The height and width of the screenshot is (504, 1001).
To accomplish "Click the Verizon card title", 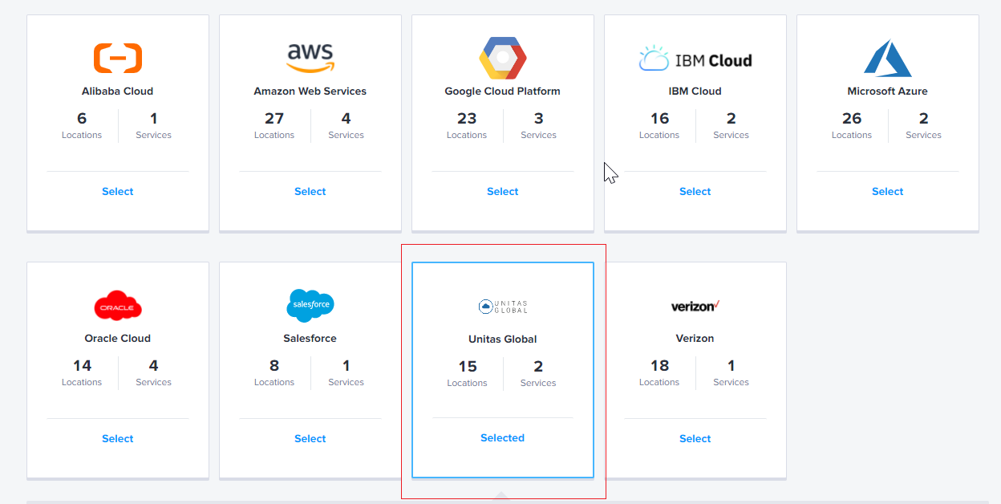I will coord(695,339).
